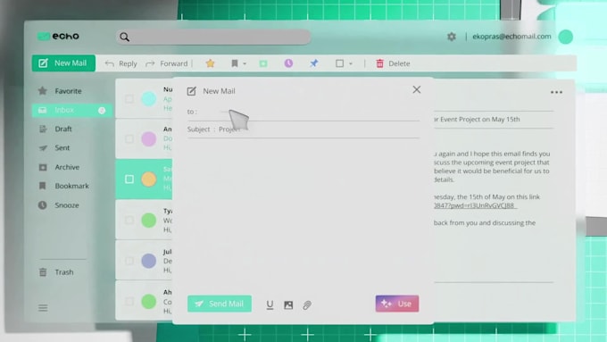This screenshot has width=607, height=342.
Task: Open the green profile avatar
Action: point(566,37)
